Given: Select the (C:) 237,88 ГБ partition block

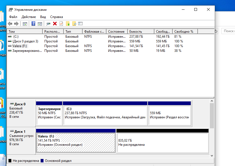Looking at the screenshot, I should tap(105, 113).
